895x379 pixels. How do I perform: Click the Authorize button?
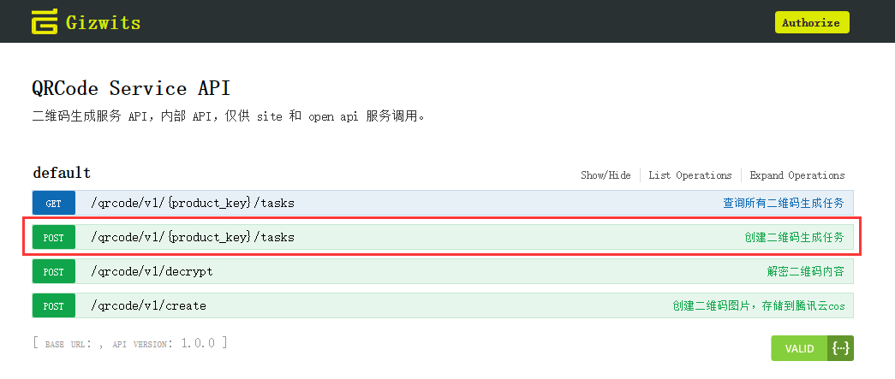[812, 23]
